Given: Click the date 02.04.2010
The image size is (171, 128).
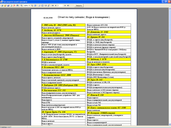Looking at the screenshot, I should click(48, 18).
